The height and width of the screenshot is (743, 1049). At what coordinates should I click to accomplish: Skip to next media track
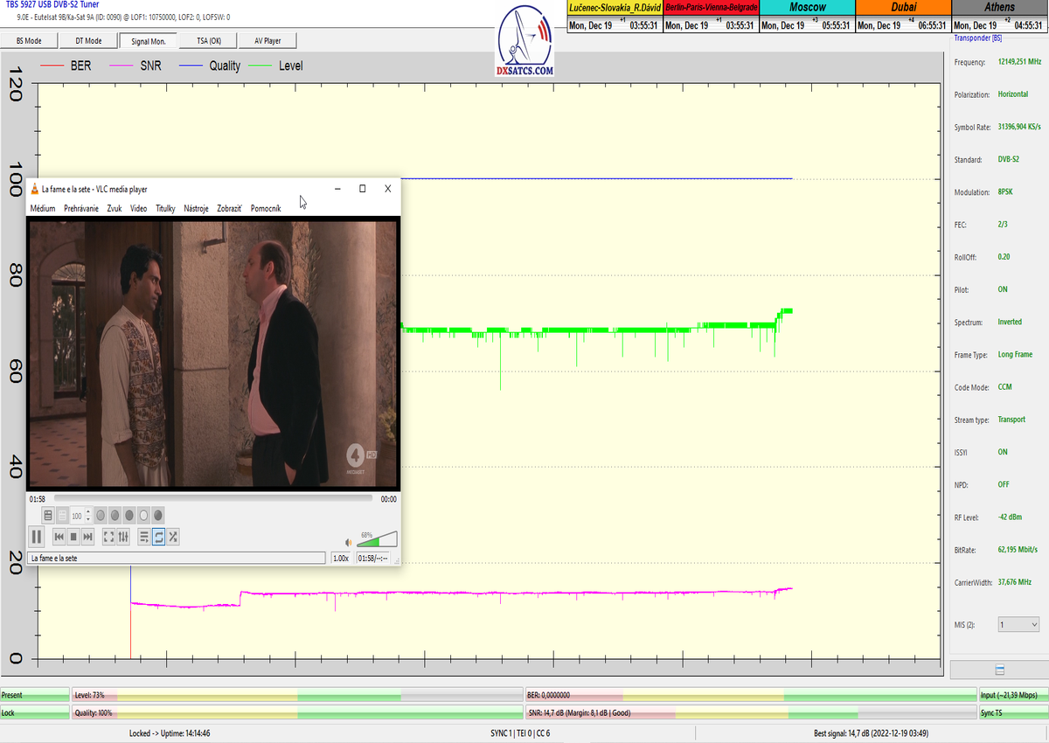[x=88, y=537]
